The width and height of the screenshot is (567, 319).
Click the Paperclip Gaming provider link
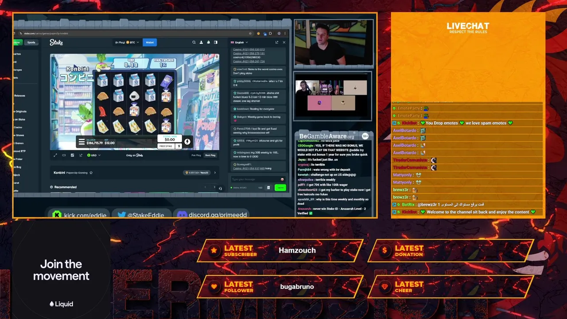(78, 172)
